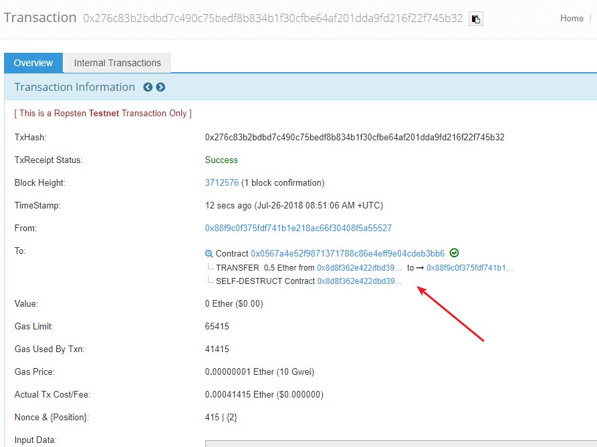Open SELF-DESTRUCT contract address link

click(x=360, y=281)
